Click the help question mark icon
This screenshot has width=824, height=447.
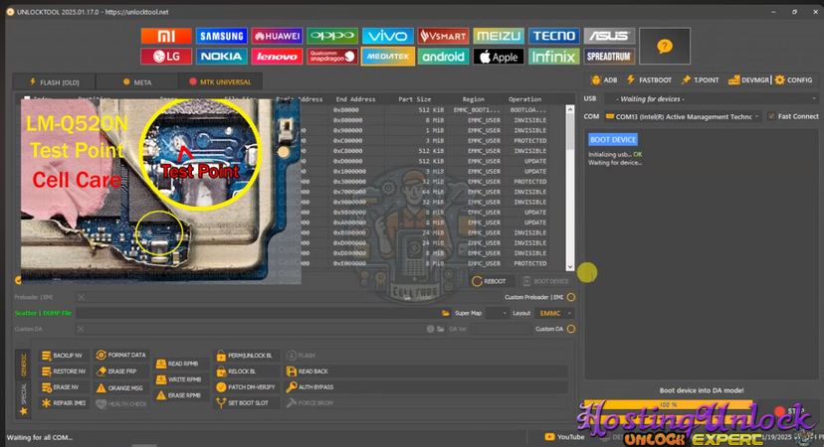pos(664,46)
